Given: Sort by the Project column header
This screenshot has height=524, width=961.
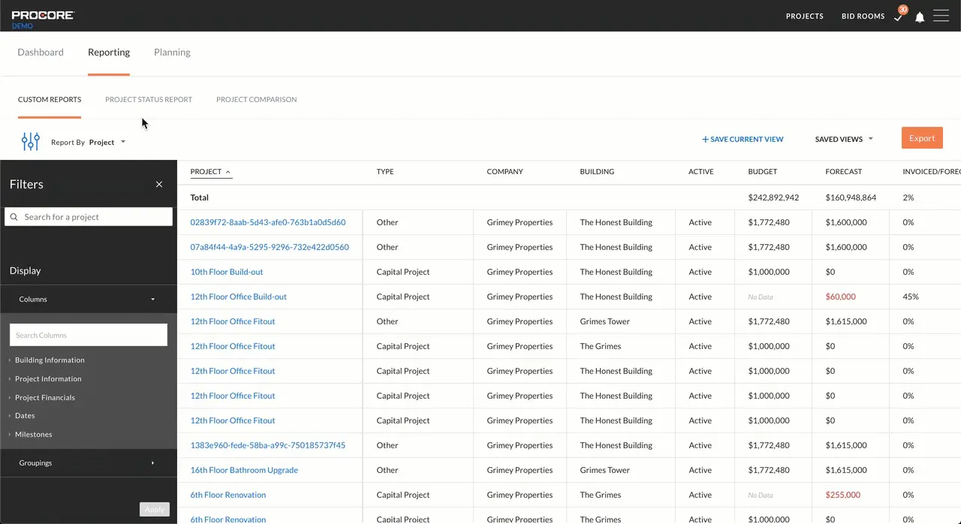Looking at the screenshot, I should coord(210,172).
